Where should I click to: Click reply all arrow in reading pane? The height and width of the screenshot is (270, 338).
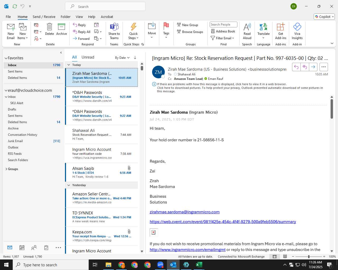[x=304, y=67]
